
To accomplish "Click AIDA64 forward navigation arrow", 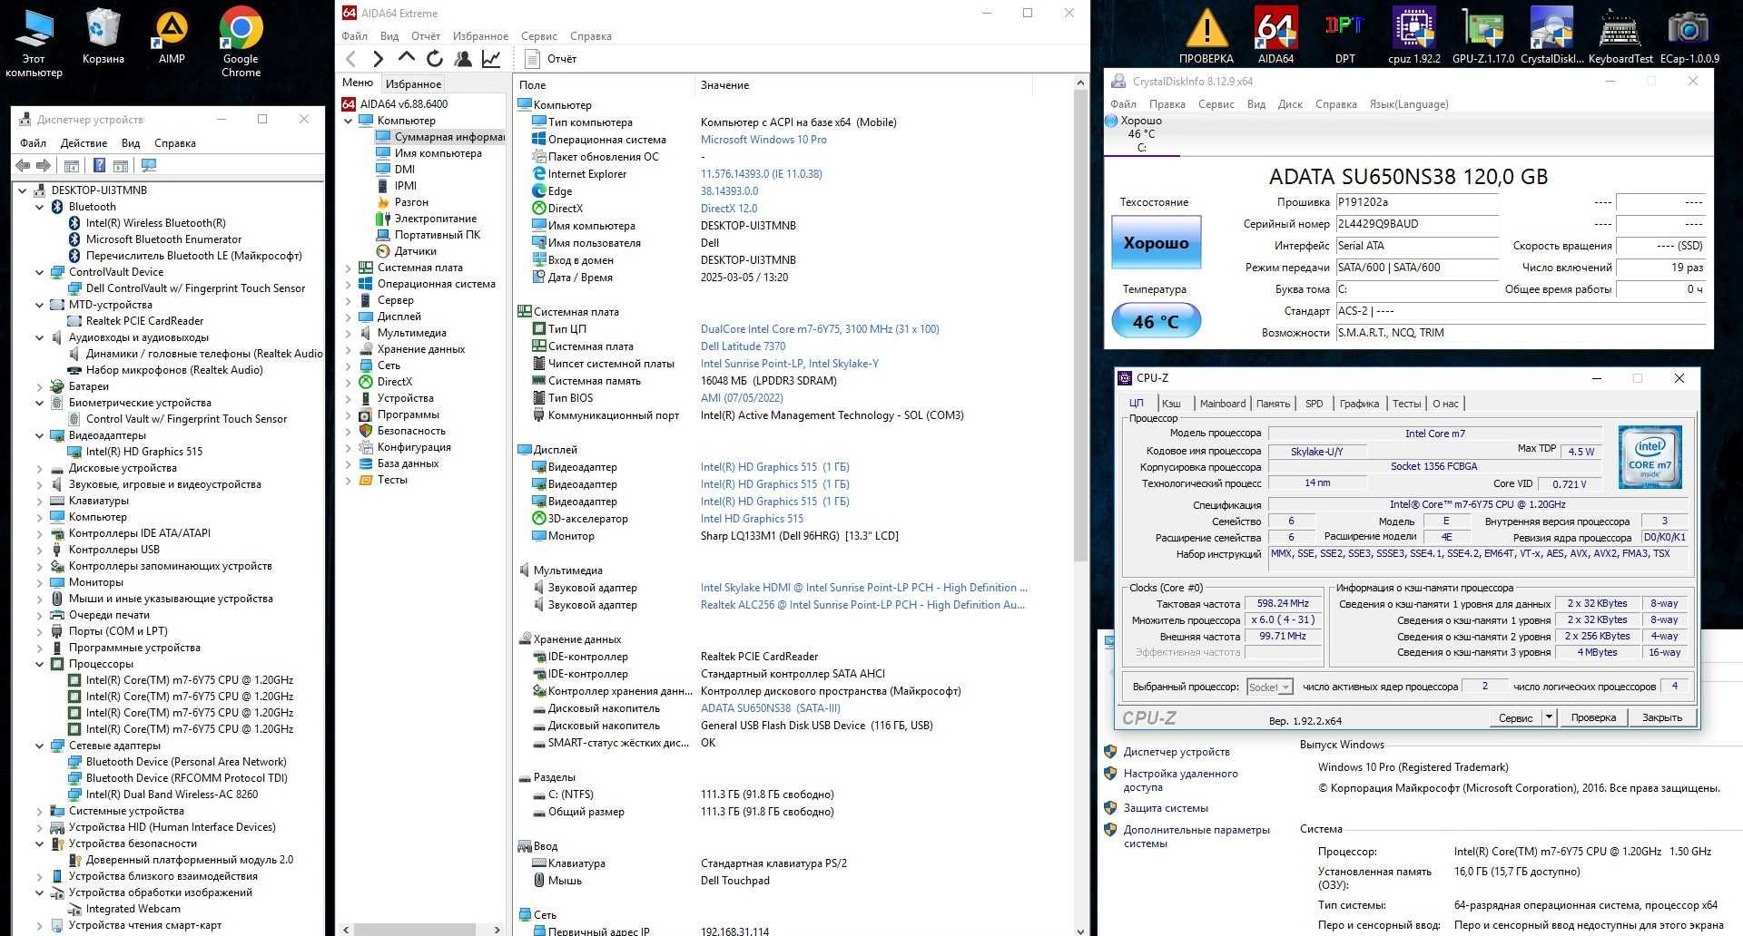I will point(379,59).
